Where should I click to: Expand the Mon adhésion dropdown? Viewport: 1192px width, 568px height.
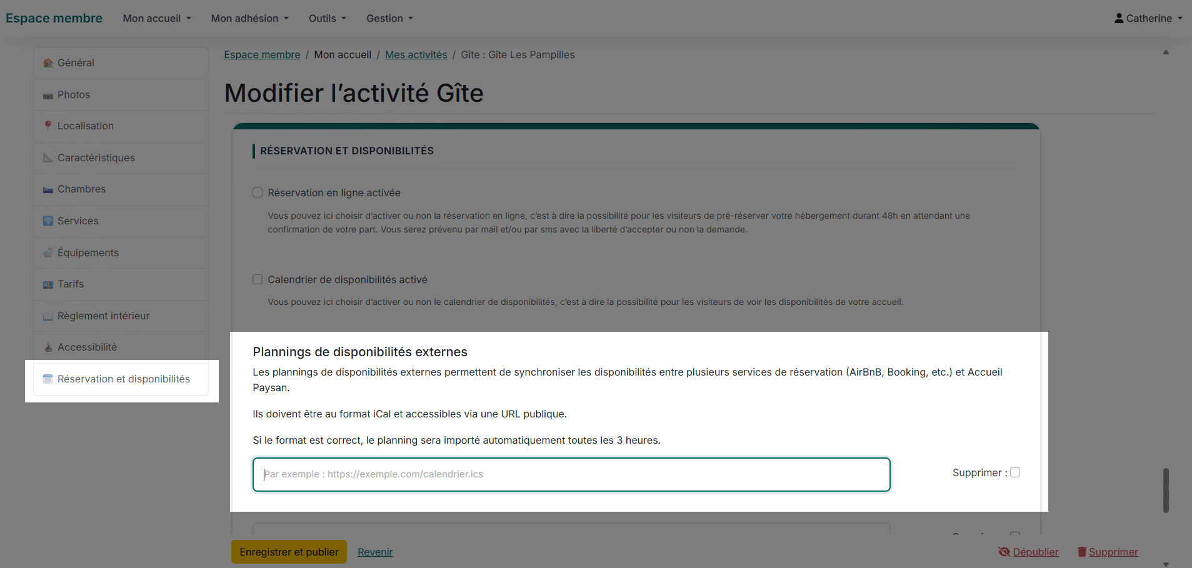[x=249, y=18]
